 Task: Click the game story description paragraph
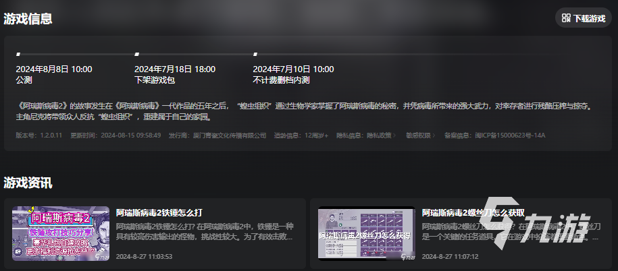[x=305, y=111]
